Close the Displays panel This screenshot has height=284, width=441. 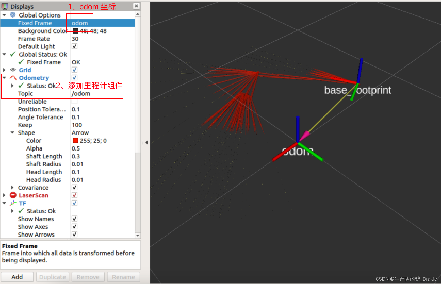(136, 6)
